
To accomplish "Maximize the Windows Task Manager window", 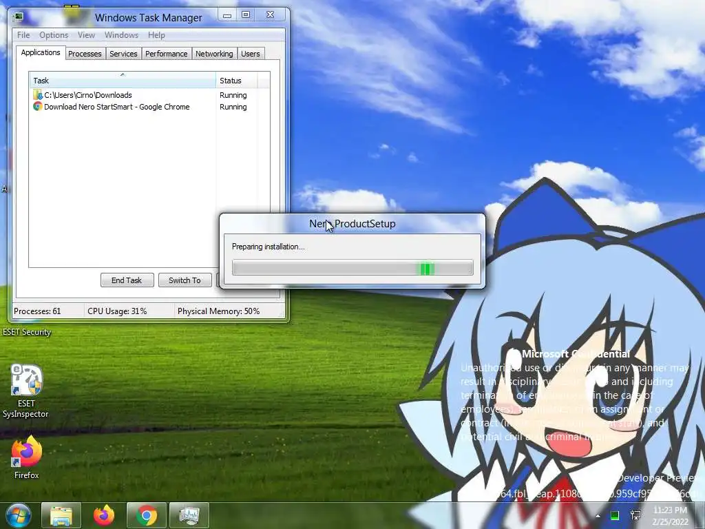I will coord(246,15).
